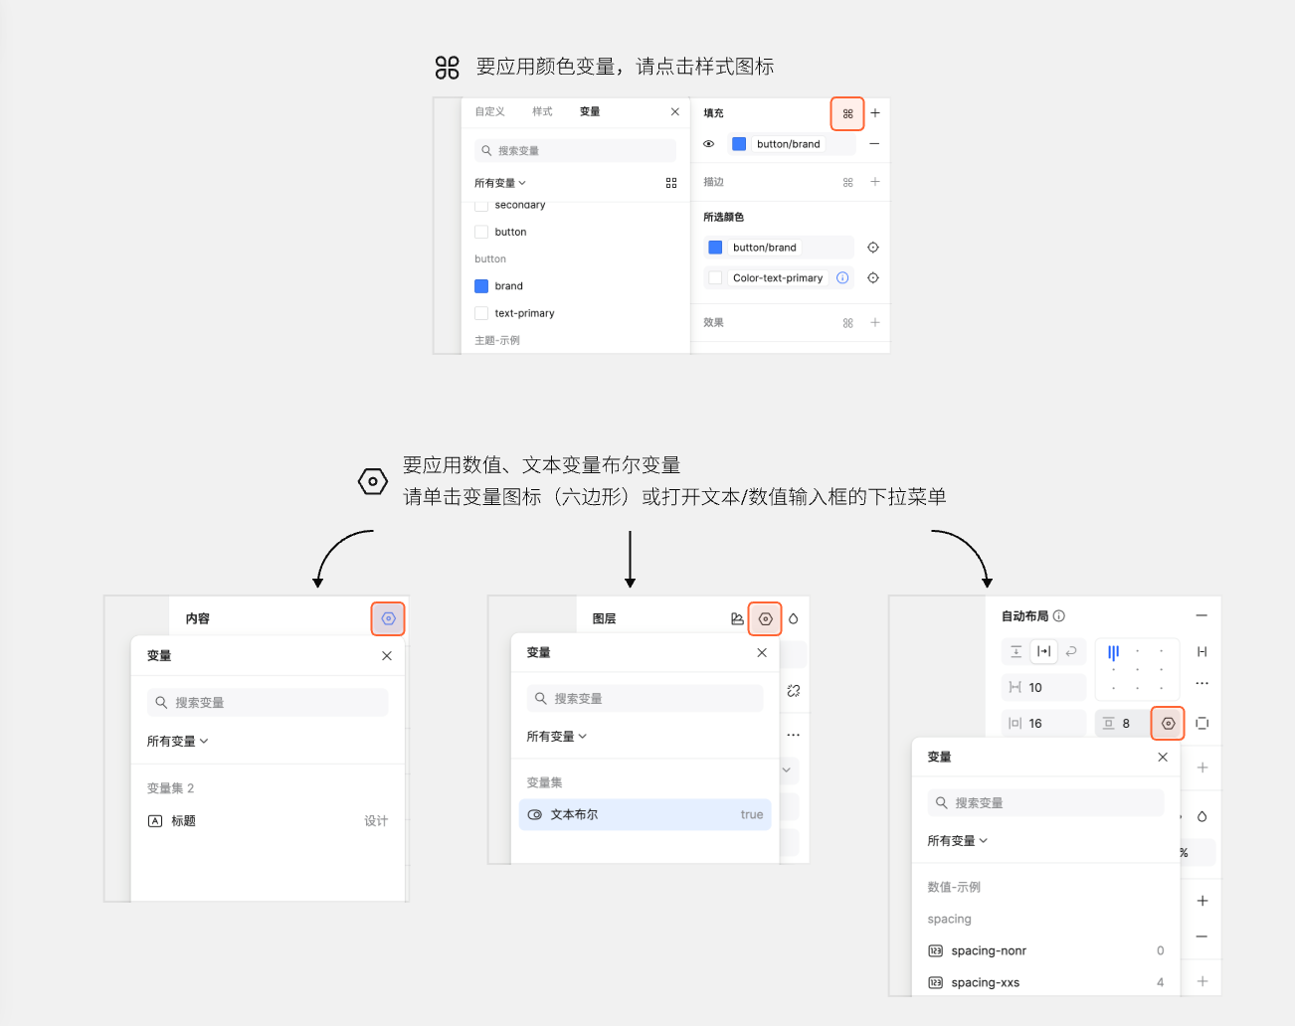Screen dimensions: 1295x1026
Task: Switch to the 样式 tab
Action: click(542, 111)
